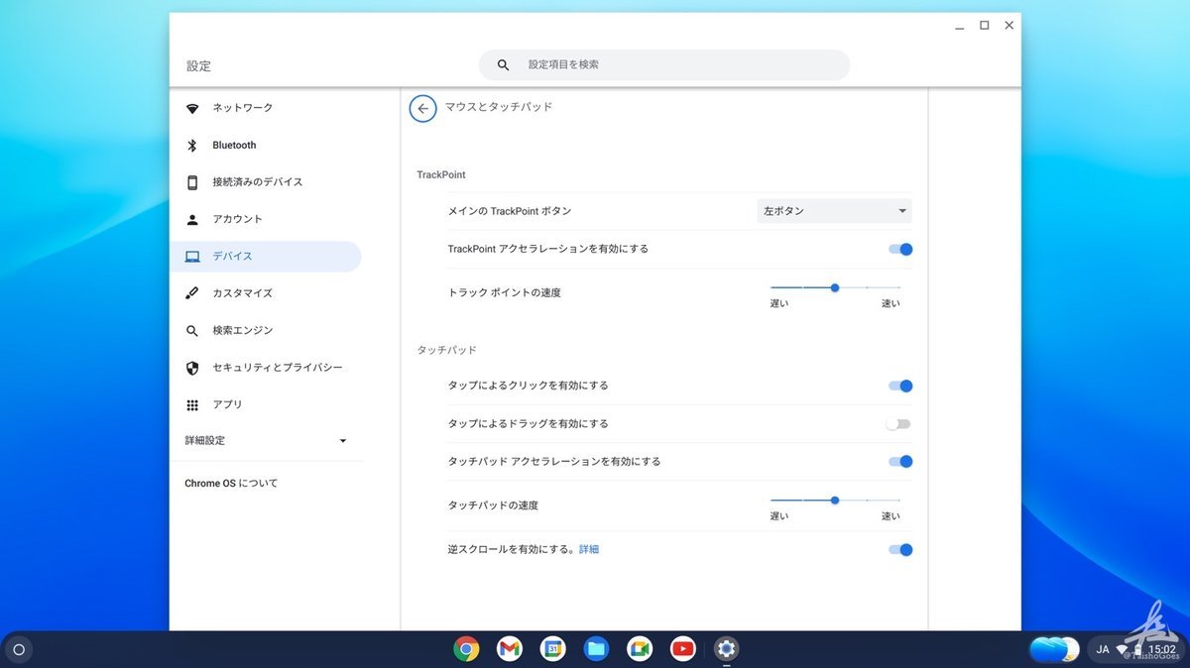The width and height of the screenshot is (1190, 668).
Task: Open the holding space tray icon
Action: (1054, 649)
